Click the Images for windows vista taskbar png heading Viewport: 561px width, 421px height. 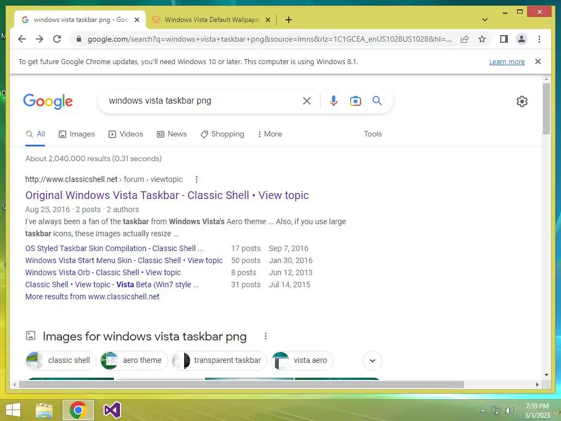[x=145, y=337]
